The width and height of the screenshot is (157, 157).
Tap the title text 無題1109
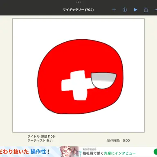point(48,137)
